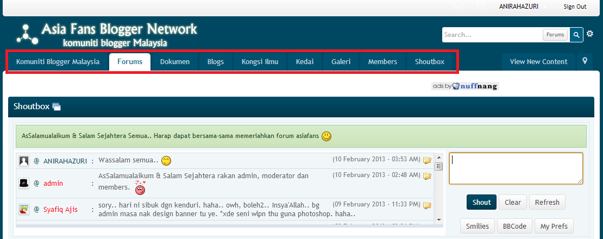Go to the Members tab
Viewport: 603px width, 239px height.
tap(382, 61)
